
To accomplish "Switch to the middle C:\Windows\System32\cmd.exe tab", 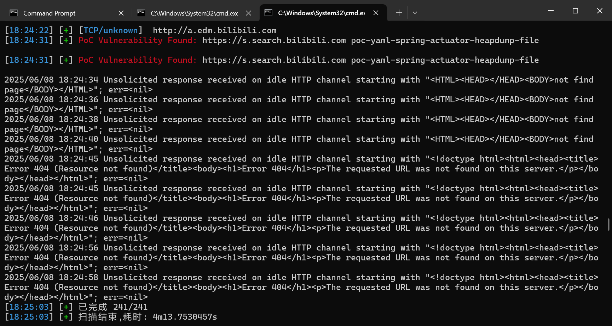I will [x=194, y=13].
